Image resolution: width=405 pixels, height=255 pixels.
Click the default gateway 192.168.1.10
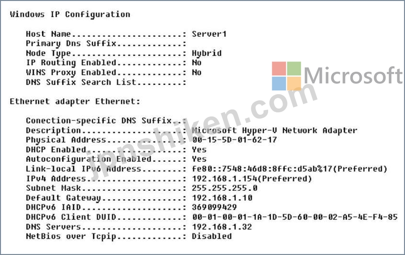coord(222,198)
